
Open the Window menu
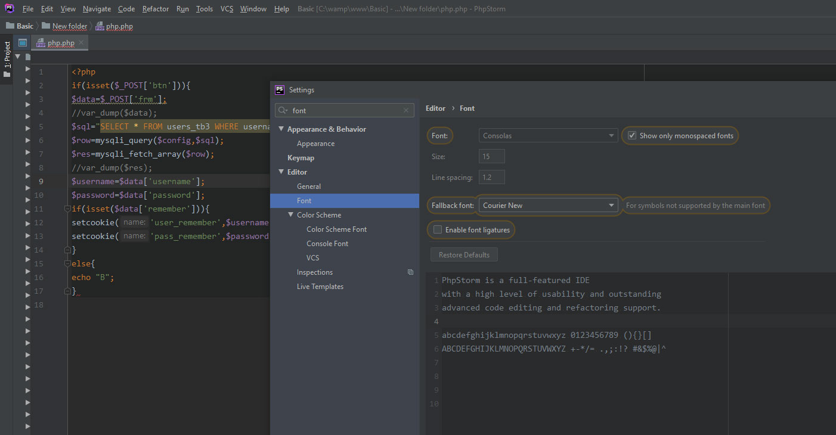tap(253, 9)
